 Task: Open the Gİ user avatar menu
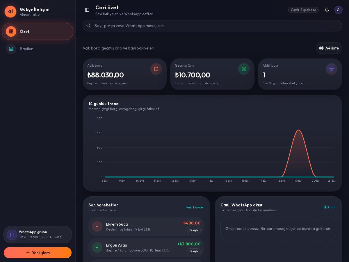coord(339,10)
